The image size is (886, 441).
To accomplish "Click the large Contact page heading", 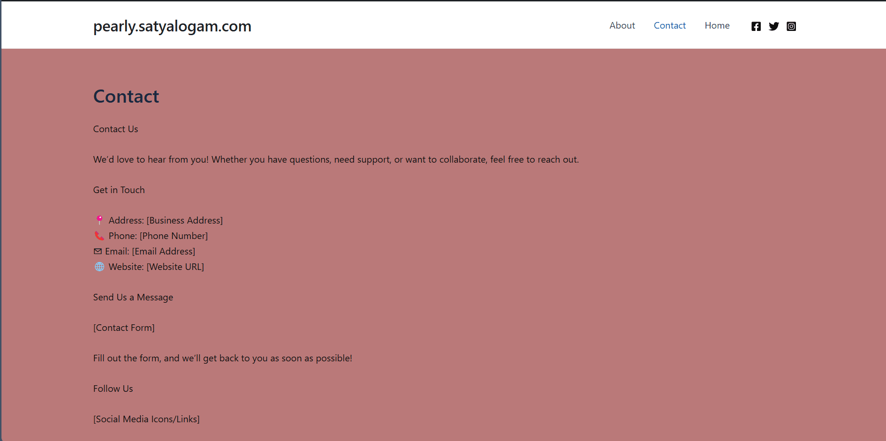I will click(x=126, y=97).
